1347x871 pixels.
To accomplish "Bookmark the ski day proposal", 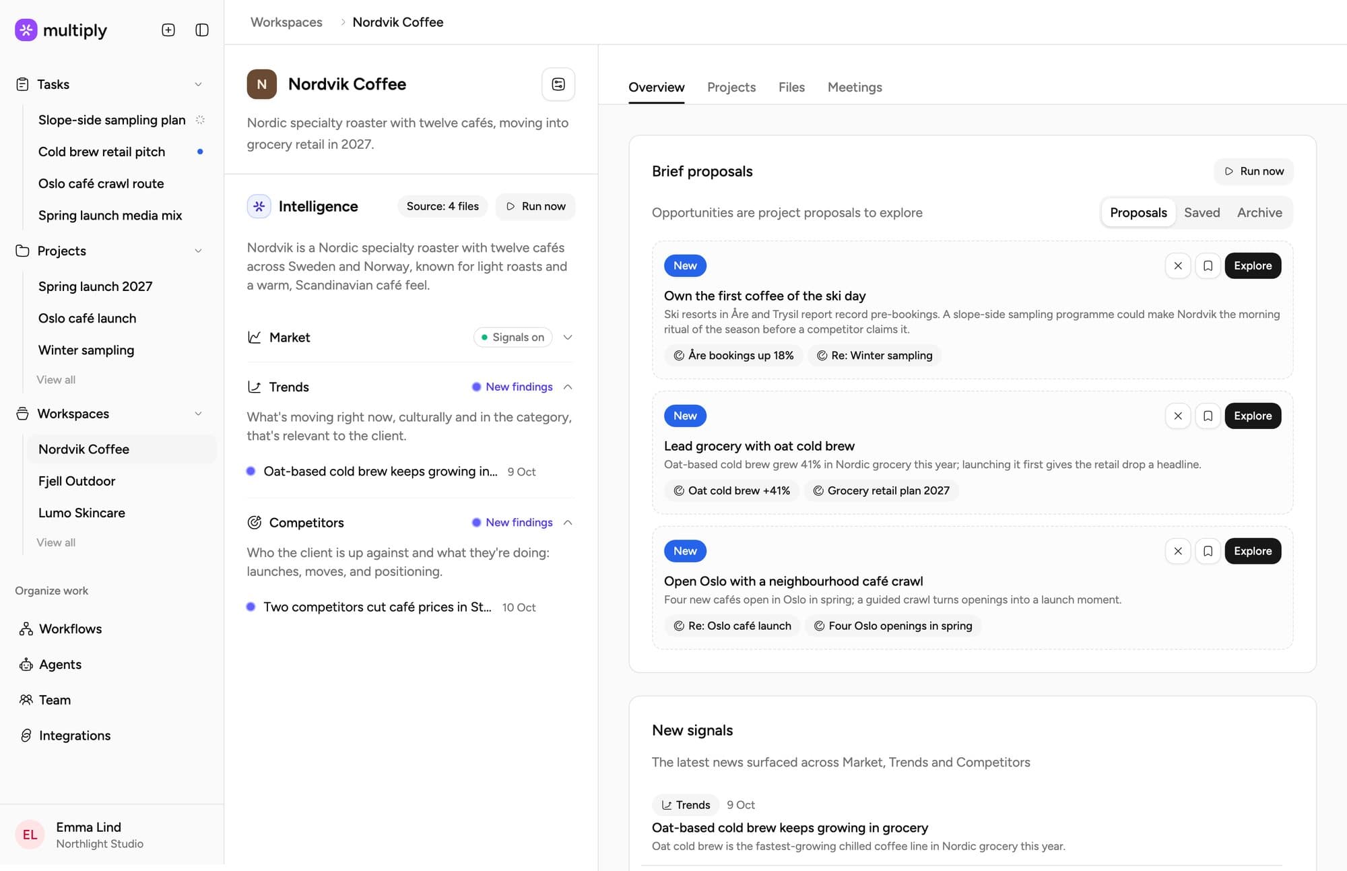I will click(x=1208, y=265).
